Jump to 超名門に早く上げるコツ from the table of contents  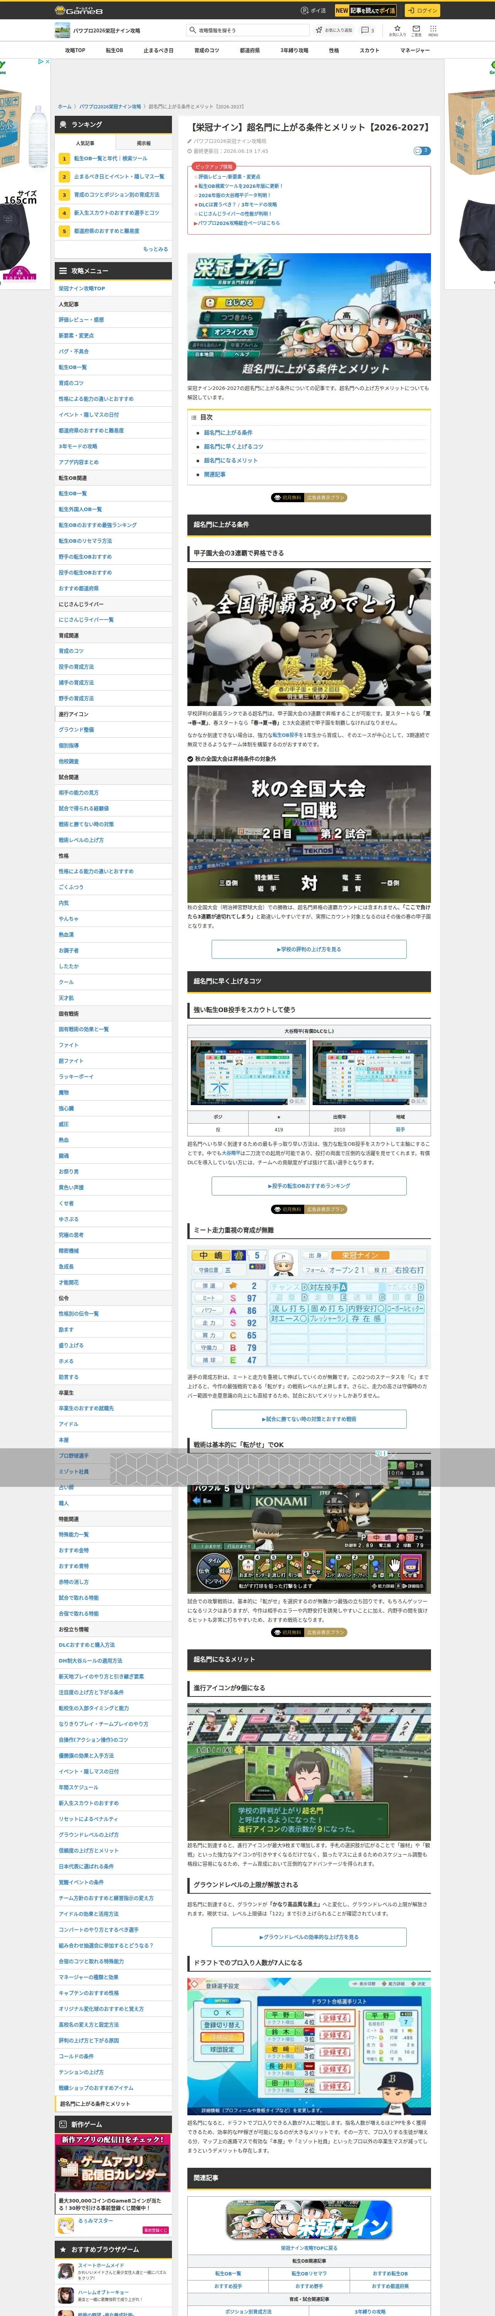[234, 447]
